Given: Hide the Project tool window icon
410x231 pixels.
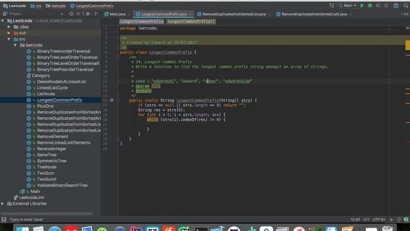Looking at the screenshot, I should pyautogui.click(x=96, y=13).
